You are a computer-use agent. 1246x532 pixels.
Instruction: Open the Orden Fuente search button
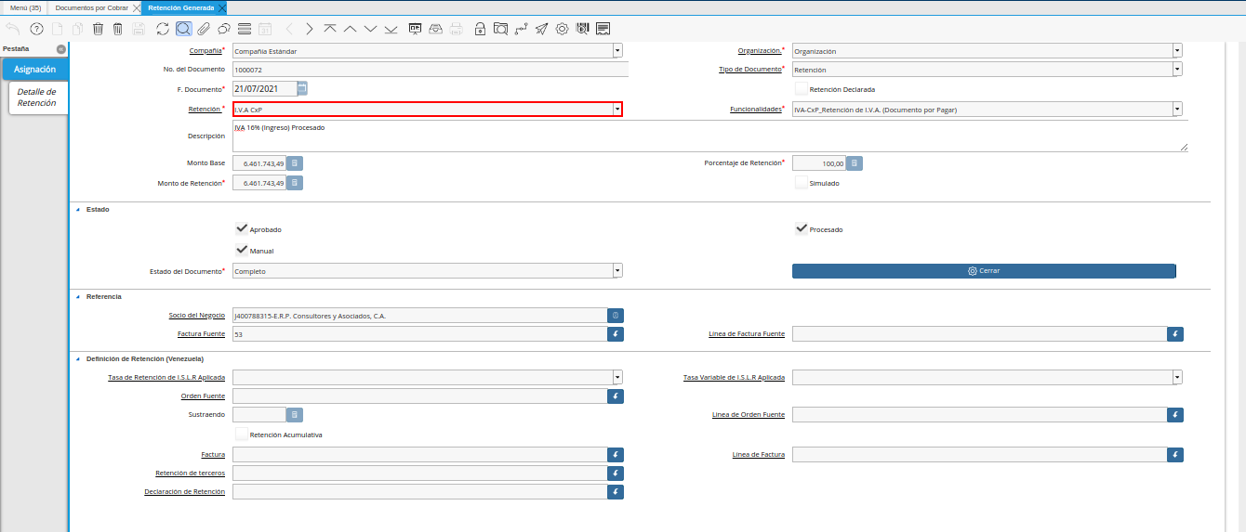(616, 396)
